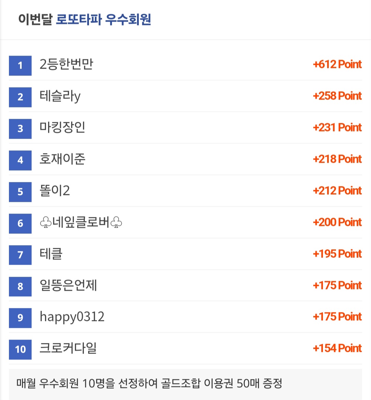Click the 골드조합 이용권 50매 notice

[149, 383]
